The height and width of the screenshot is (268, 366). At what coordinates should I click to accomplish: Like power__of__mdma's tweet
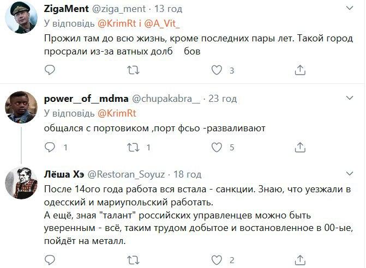coord(217,147)
